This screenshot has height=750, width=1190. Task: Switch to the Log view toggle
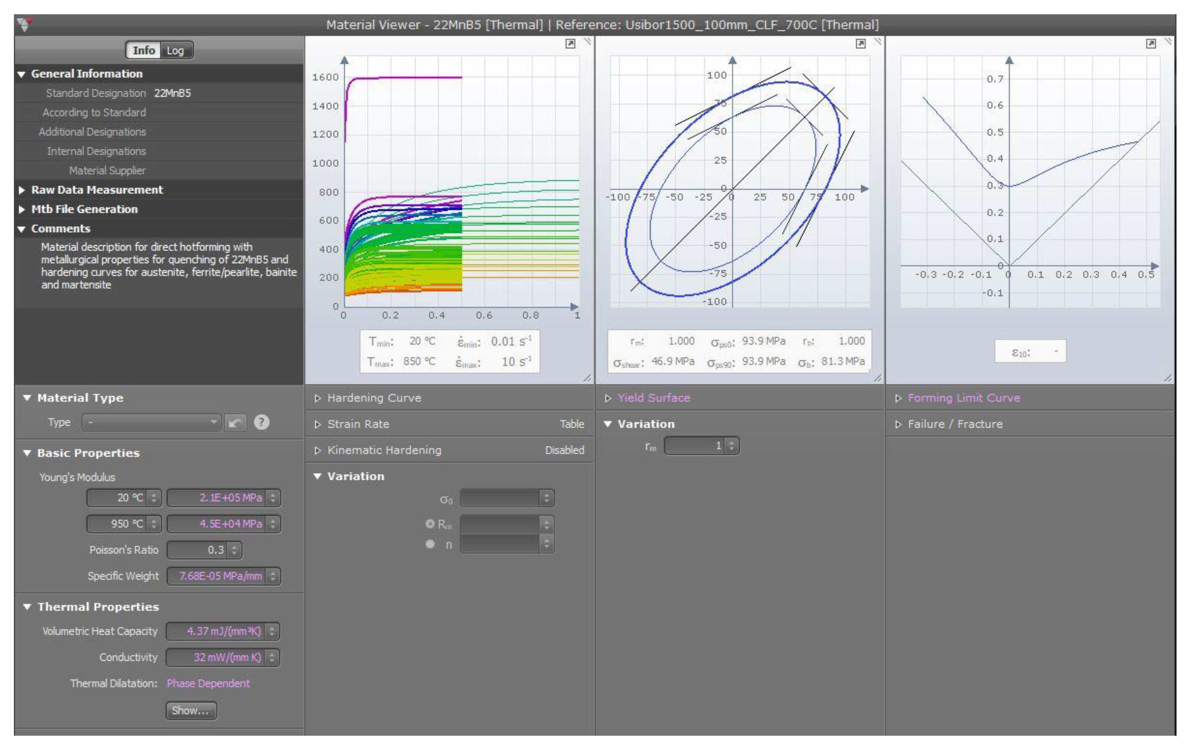175,50
